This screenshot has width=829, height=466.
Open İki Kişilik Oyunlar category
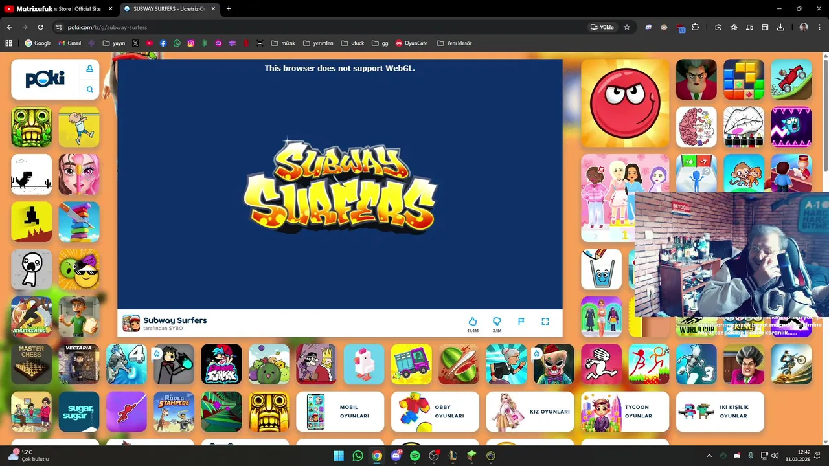coord(720,412)
